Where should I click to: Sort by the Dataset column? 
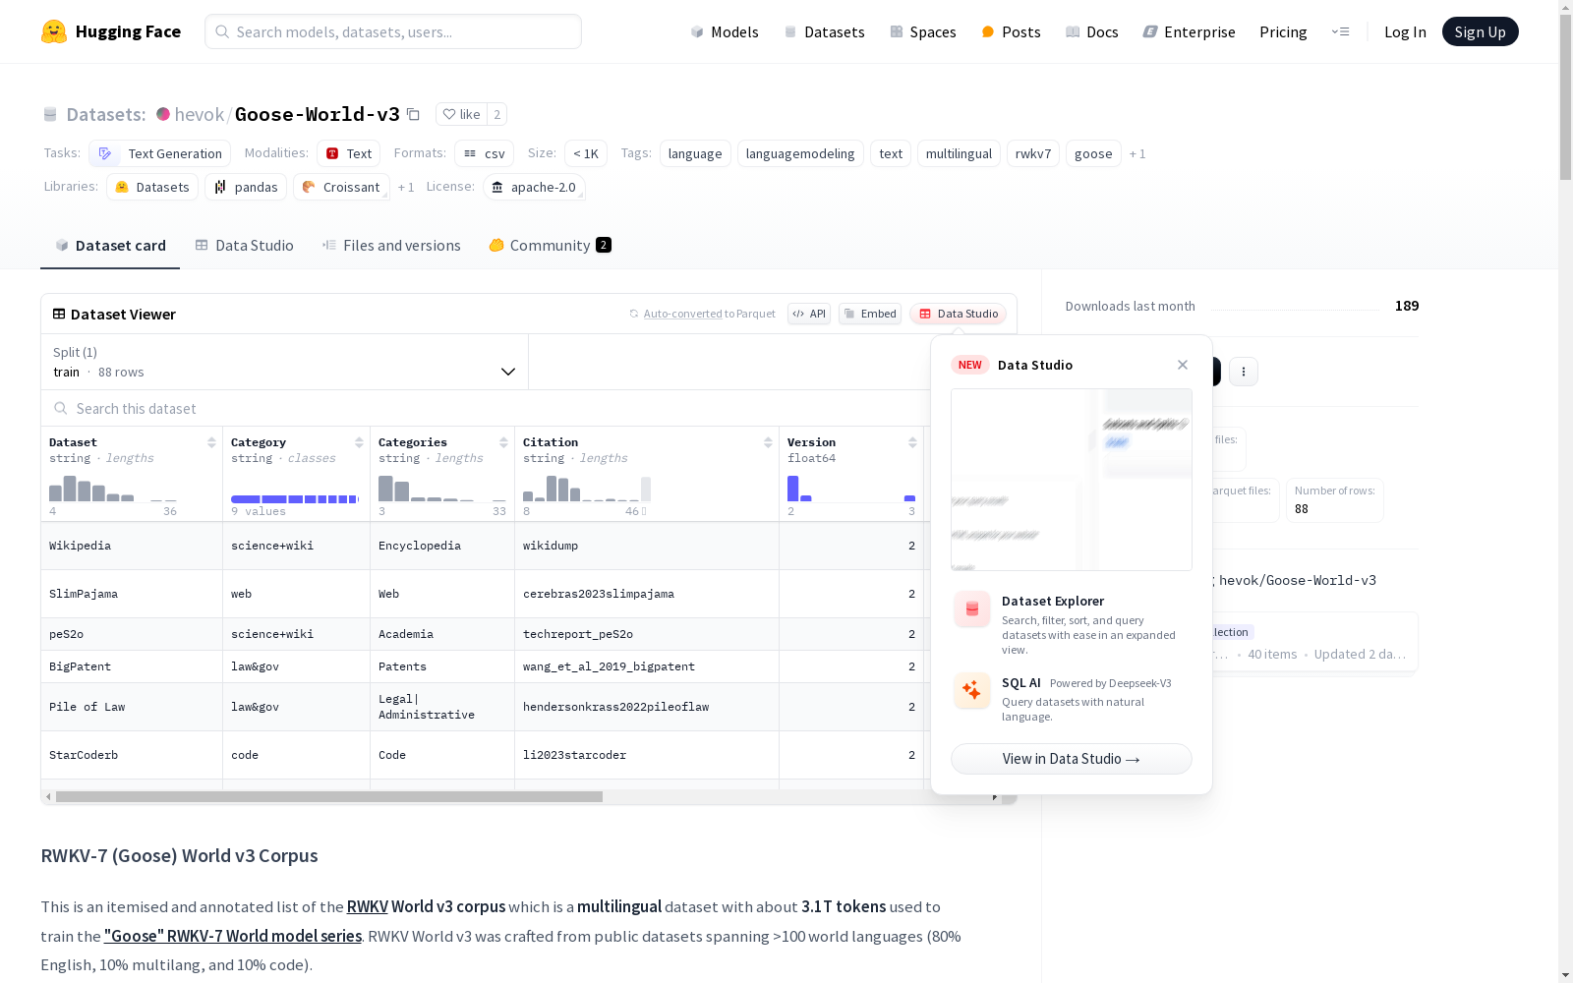[211, 442]
